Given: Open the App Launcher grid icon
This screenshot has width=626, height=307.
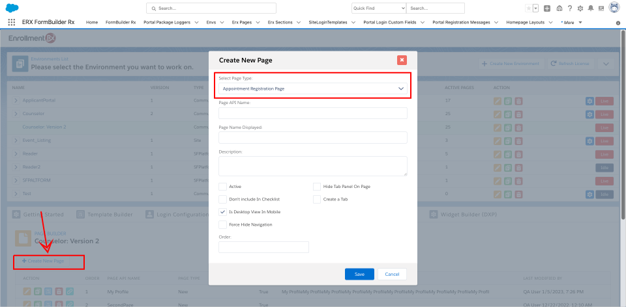Looking at the screenshot, I should coord(12,22).
